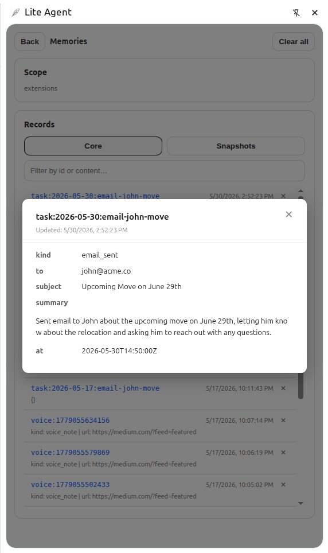Open the voice:1779055579869 record

pyautogui.click(x=70, y=453)
